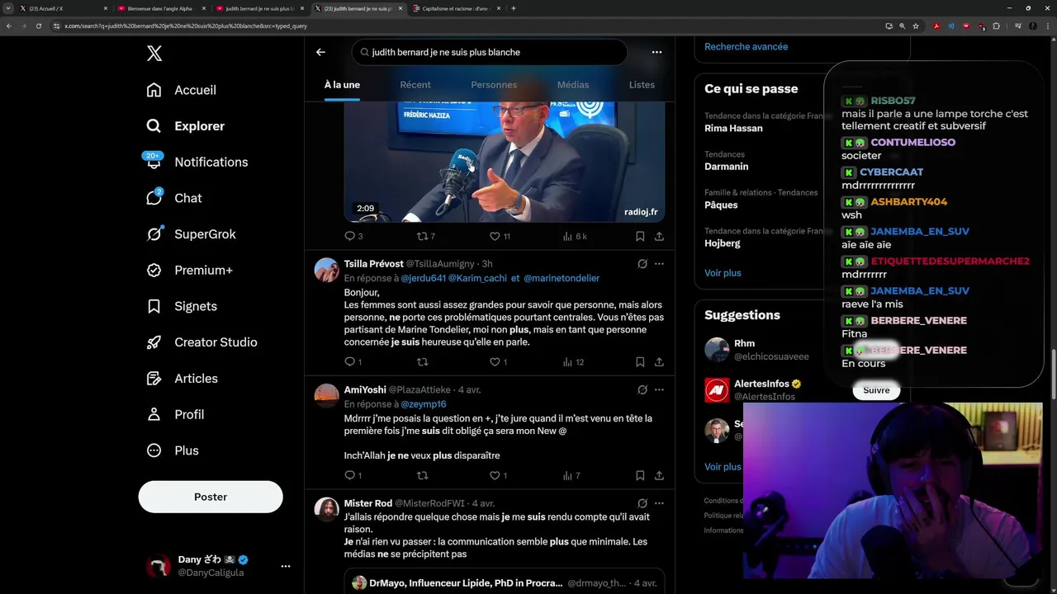Like AmiYoshi's post

[500, 475]
